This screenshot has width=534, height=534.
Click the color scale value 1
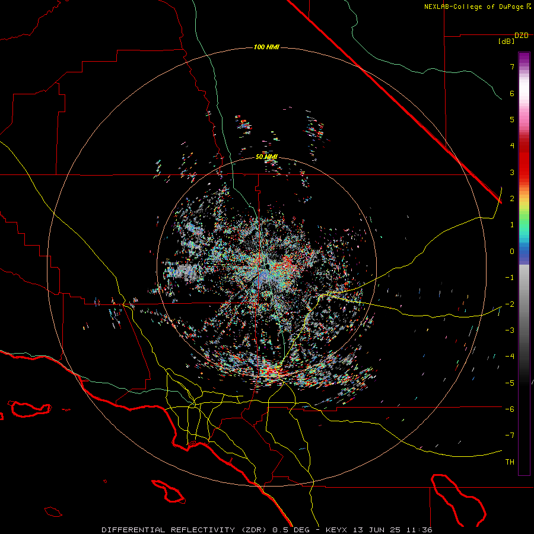tap(512, 225)
